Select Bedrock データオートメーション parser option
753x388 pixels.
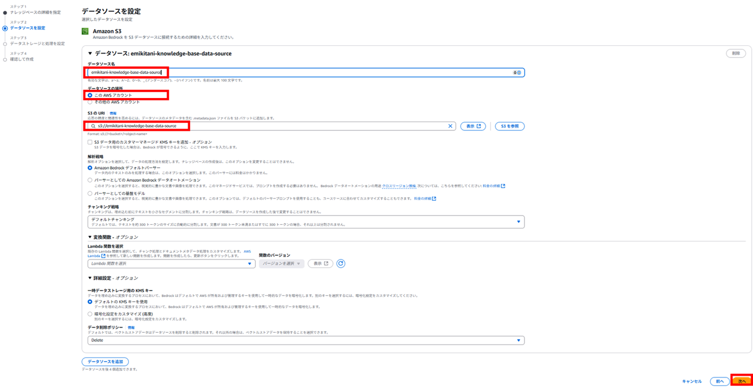pyautogui.click(x=90, y=180)
